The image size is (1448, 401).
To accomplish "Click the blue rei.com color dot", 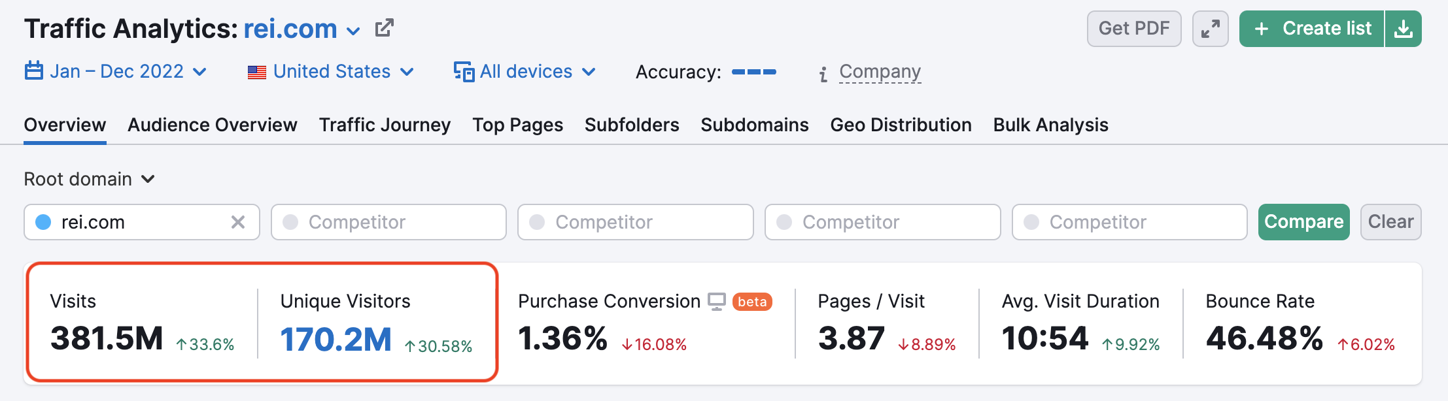I will point(43,222).
